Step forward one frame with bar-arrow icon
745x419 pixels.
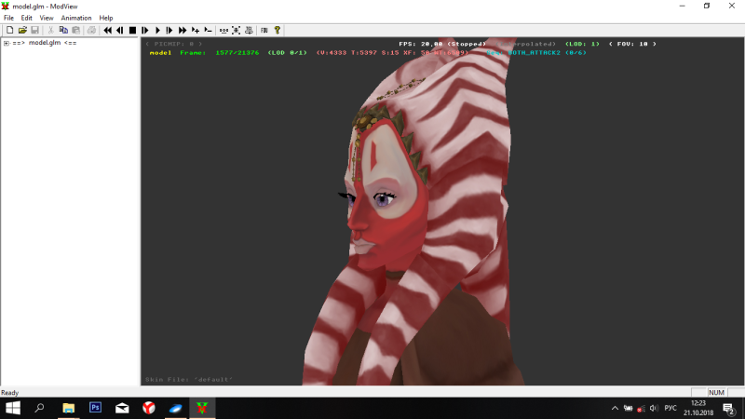145,30
